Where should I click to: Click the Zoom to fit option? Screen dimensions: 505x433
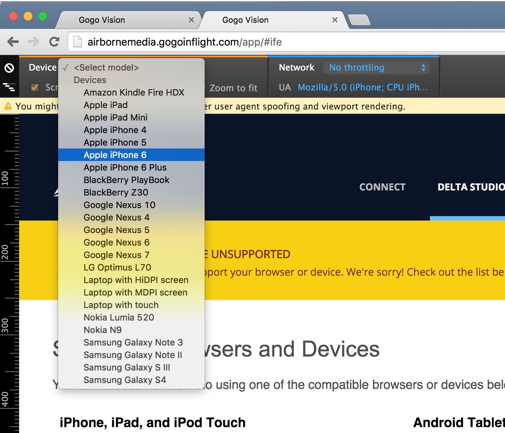233,88
